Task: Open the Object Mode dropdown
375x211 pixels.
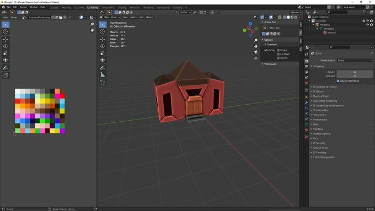Action: 110,17
